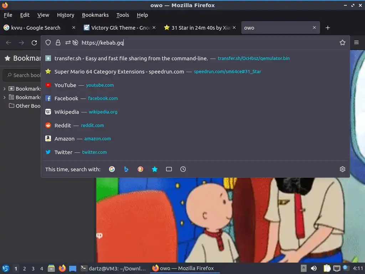Select the Twitter suggestion

point(195,152)
